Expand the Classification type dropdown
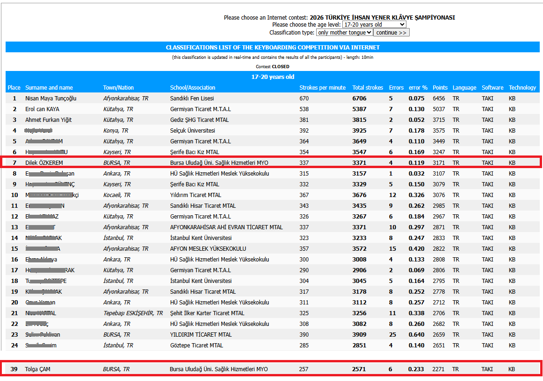Screen dimensions: 543x381 click(344, 33)
